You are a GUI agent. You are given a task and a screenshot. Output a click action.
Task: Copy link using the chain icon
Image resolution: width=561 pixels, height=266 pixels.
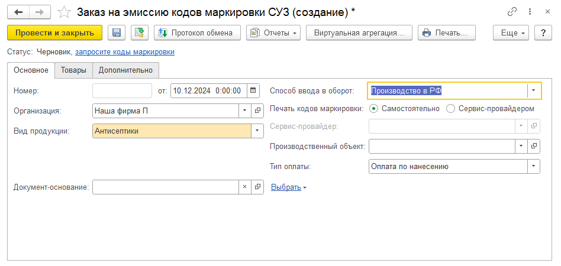[512, 12]
